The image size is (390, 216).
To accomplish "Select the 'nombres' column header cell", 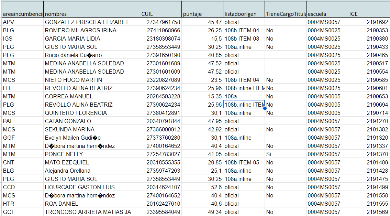I will click(92, 14).
